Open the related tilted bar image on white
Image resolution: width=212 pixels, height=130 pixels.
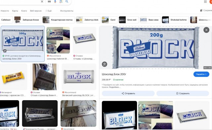click(x=192, y=115)
